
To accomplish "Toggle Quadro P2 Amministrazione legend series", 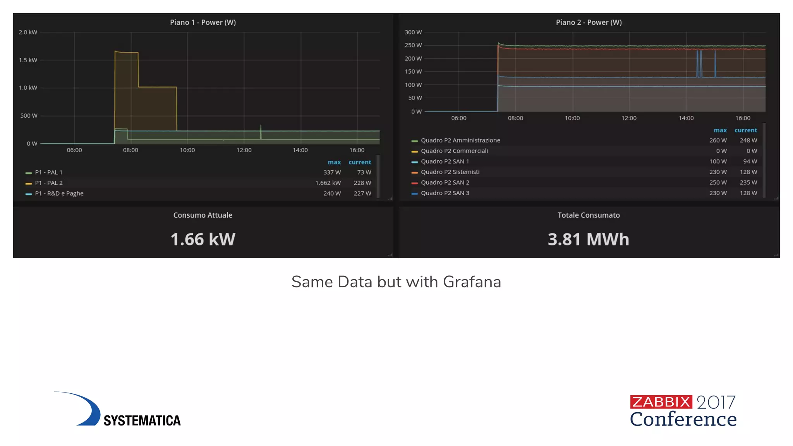I will click(x=460, y=140).
